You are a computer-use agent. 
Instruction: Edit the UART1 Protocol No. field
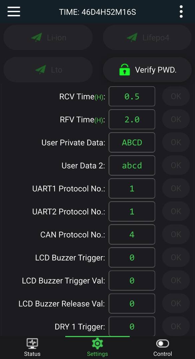tap(132, 188)
